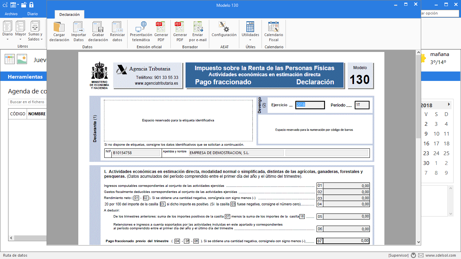The height and width of the screenshot is (259, 461).
Task: Expand the Sumas y Saldos dropdown
Action: tap(35, 32)
